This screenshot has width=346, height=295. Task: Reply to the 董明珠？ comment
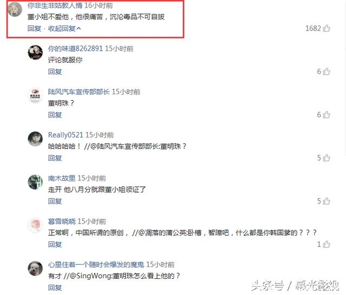click(x=55, y=115)
